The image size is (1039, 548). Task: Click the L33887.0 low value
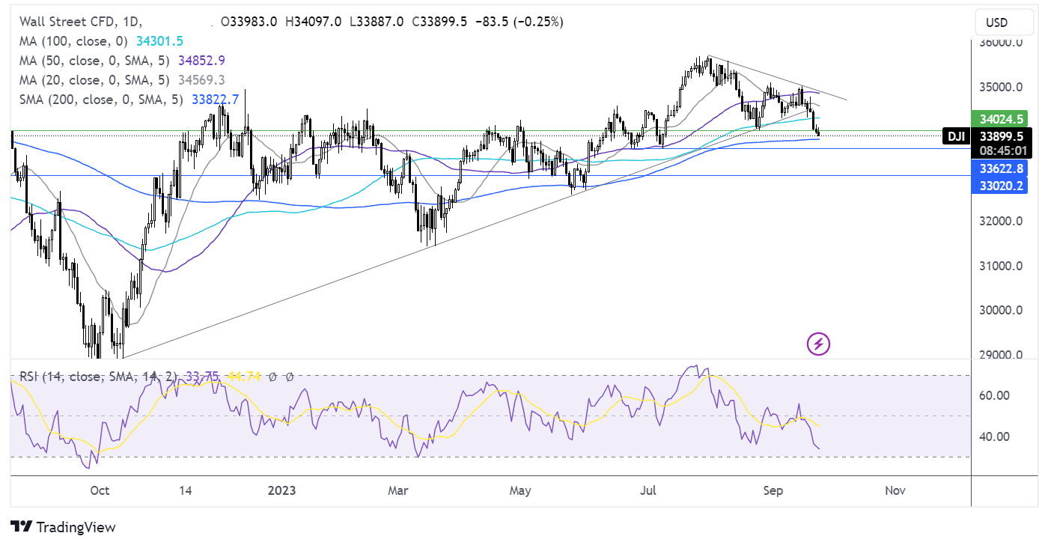click(x=375, y=22)
